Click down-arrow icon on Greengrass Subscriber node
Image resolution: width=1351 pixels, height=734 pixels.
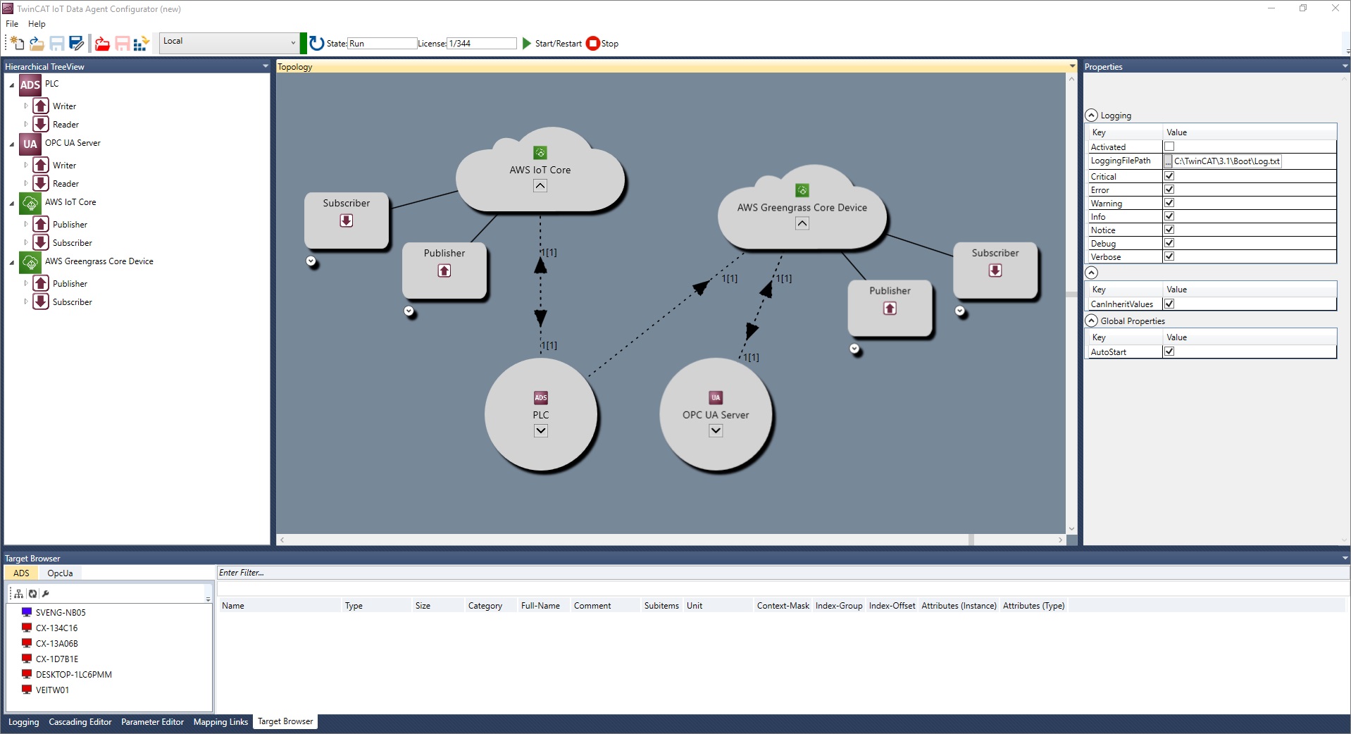(995, 271)
